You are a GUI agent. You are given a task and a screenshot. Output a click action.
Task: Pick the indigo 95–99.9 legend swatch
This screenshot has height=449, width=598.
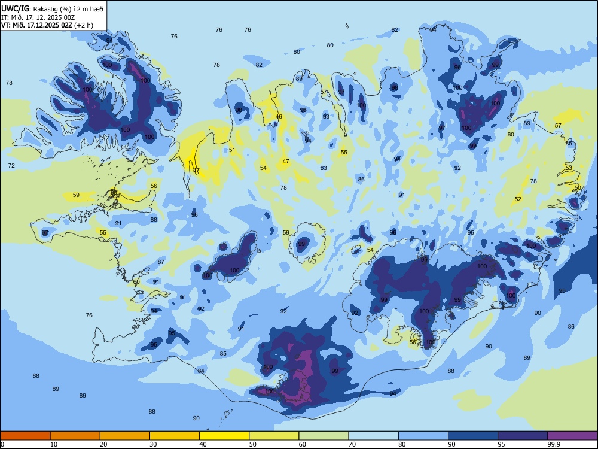coord(523,436)
